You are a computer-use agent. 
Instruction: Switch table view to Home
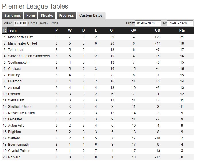pos(33,23)
